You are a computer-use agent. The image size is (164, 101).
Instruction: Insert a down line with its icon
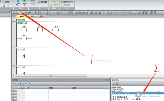coord(111,13)
